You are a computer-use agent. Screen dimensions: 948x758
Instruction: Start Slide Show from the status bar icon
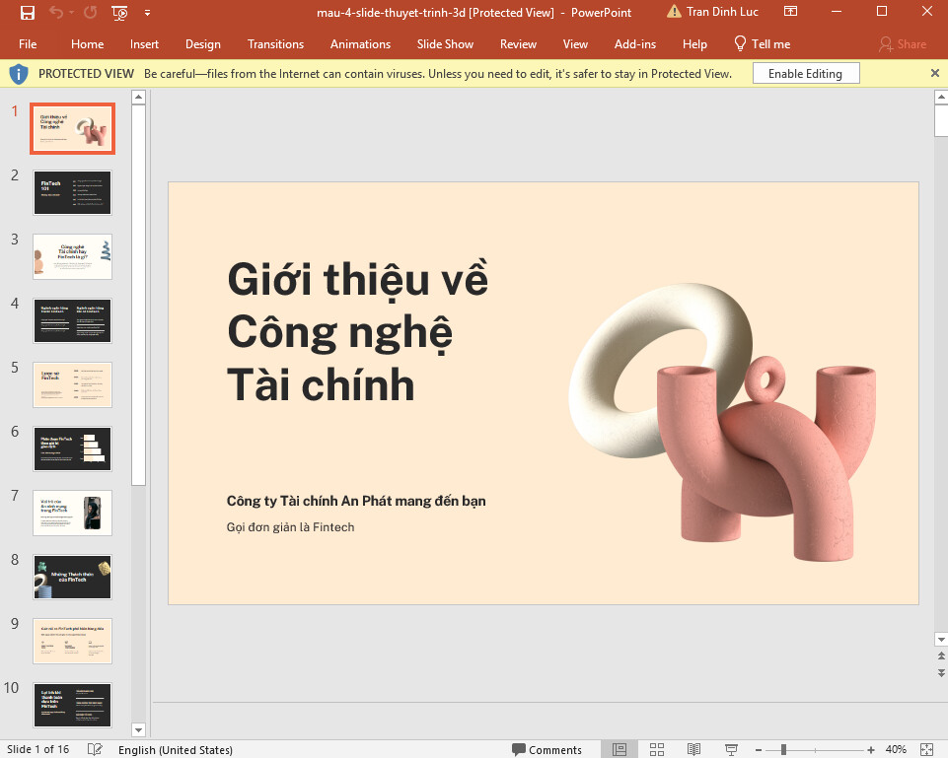(731, 749)
